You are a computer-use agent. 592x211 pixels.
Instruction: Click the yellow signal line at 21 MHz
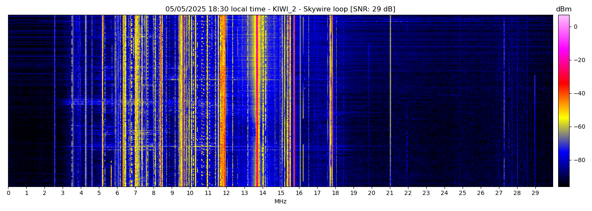(x=390, y=101)
